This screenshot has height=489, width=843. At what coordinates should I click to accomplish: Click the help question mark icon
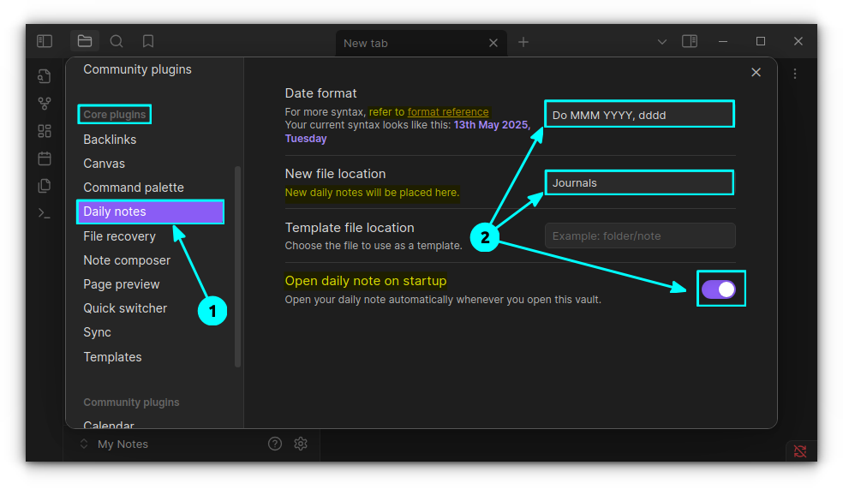pos(275,444)
